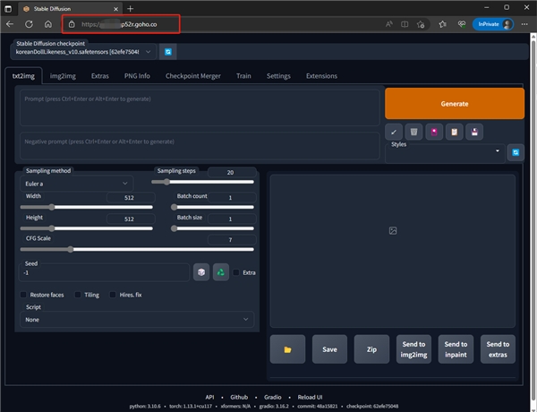Viewport: 537px width, 412px height.
Task: Add this page to favorites
Action: tap(421, 24)
